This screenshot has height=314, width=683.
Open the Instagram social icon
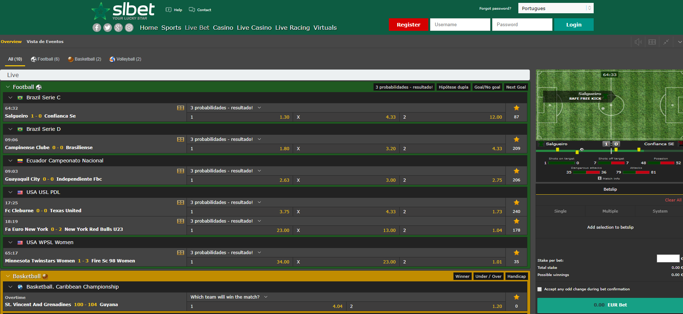pos(129,28)
